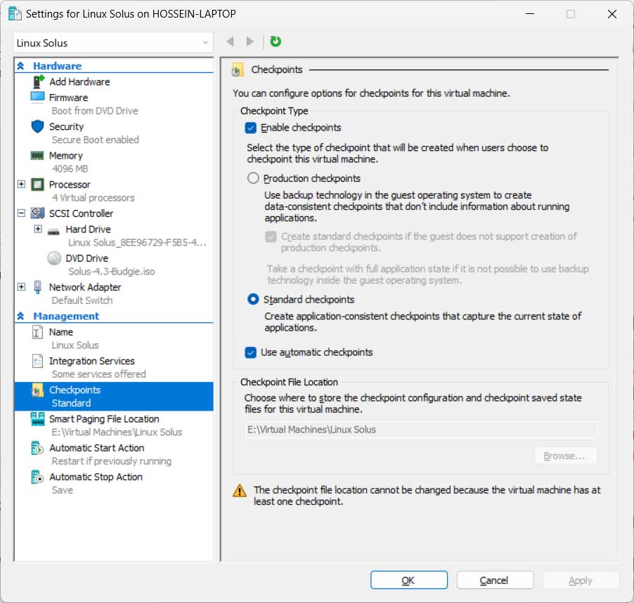The height and width of the screenshot is (603, 634).
Task: Close the settings window
Action: 612,14
